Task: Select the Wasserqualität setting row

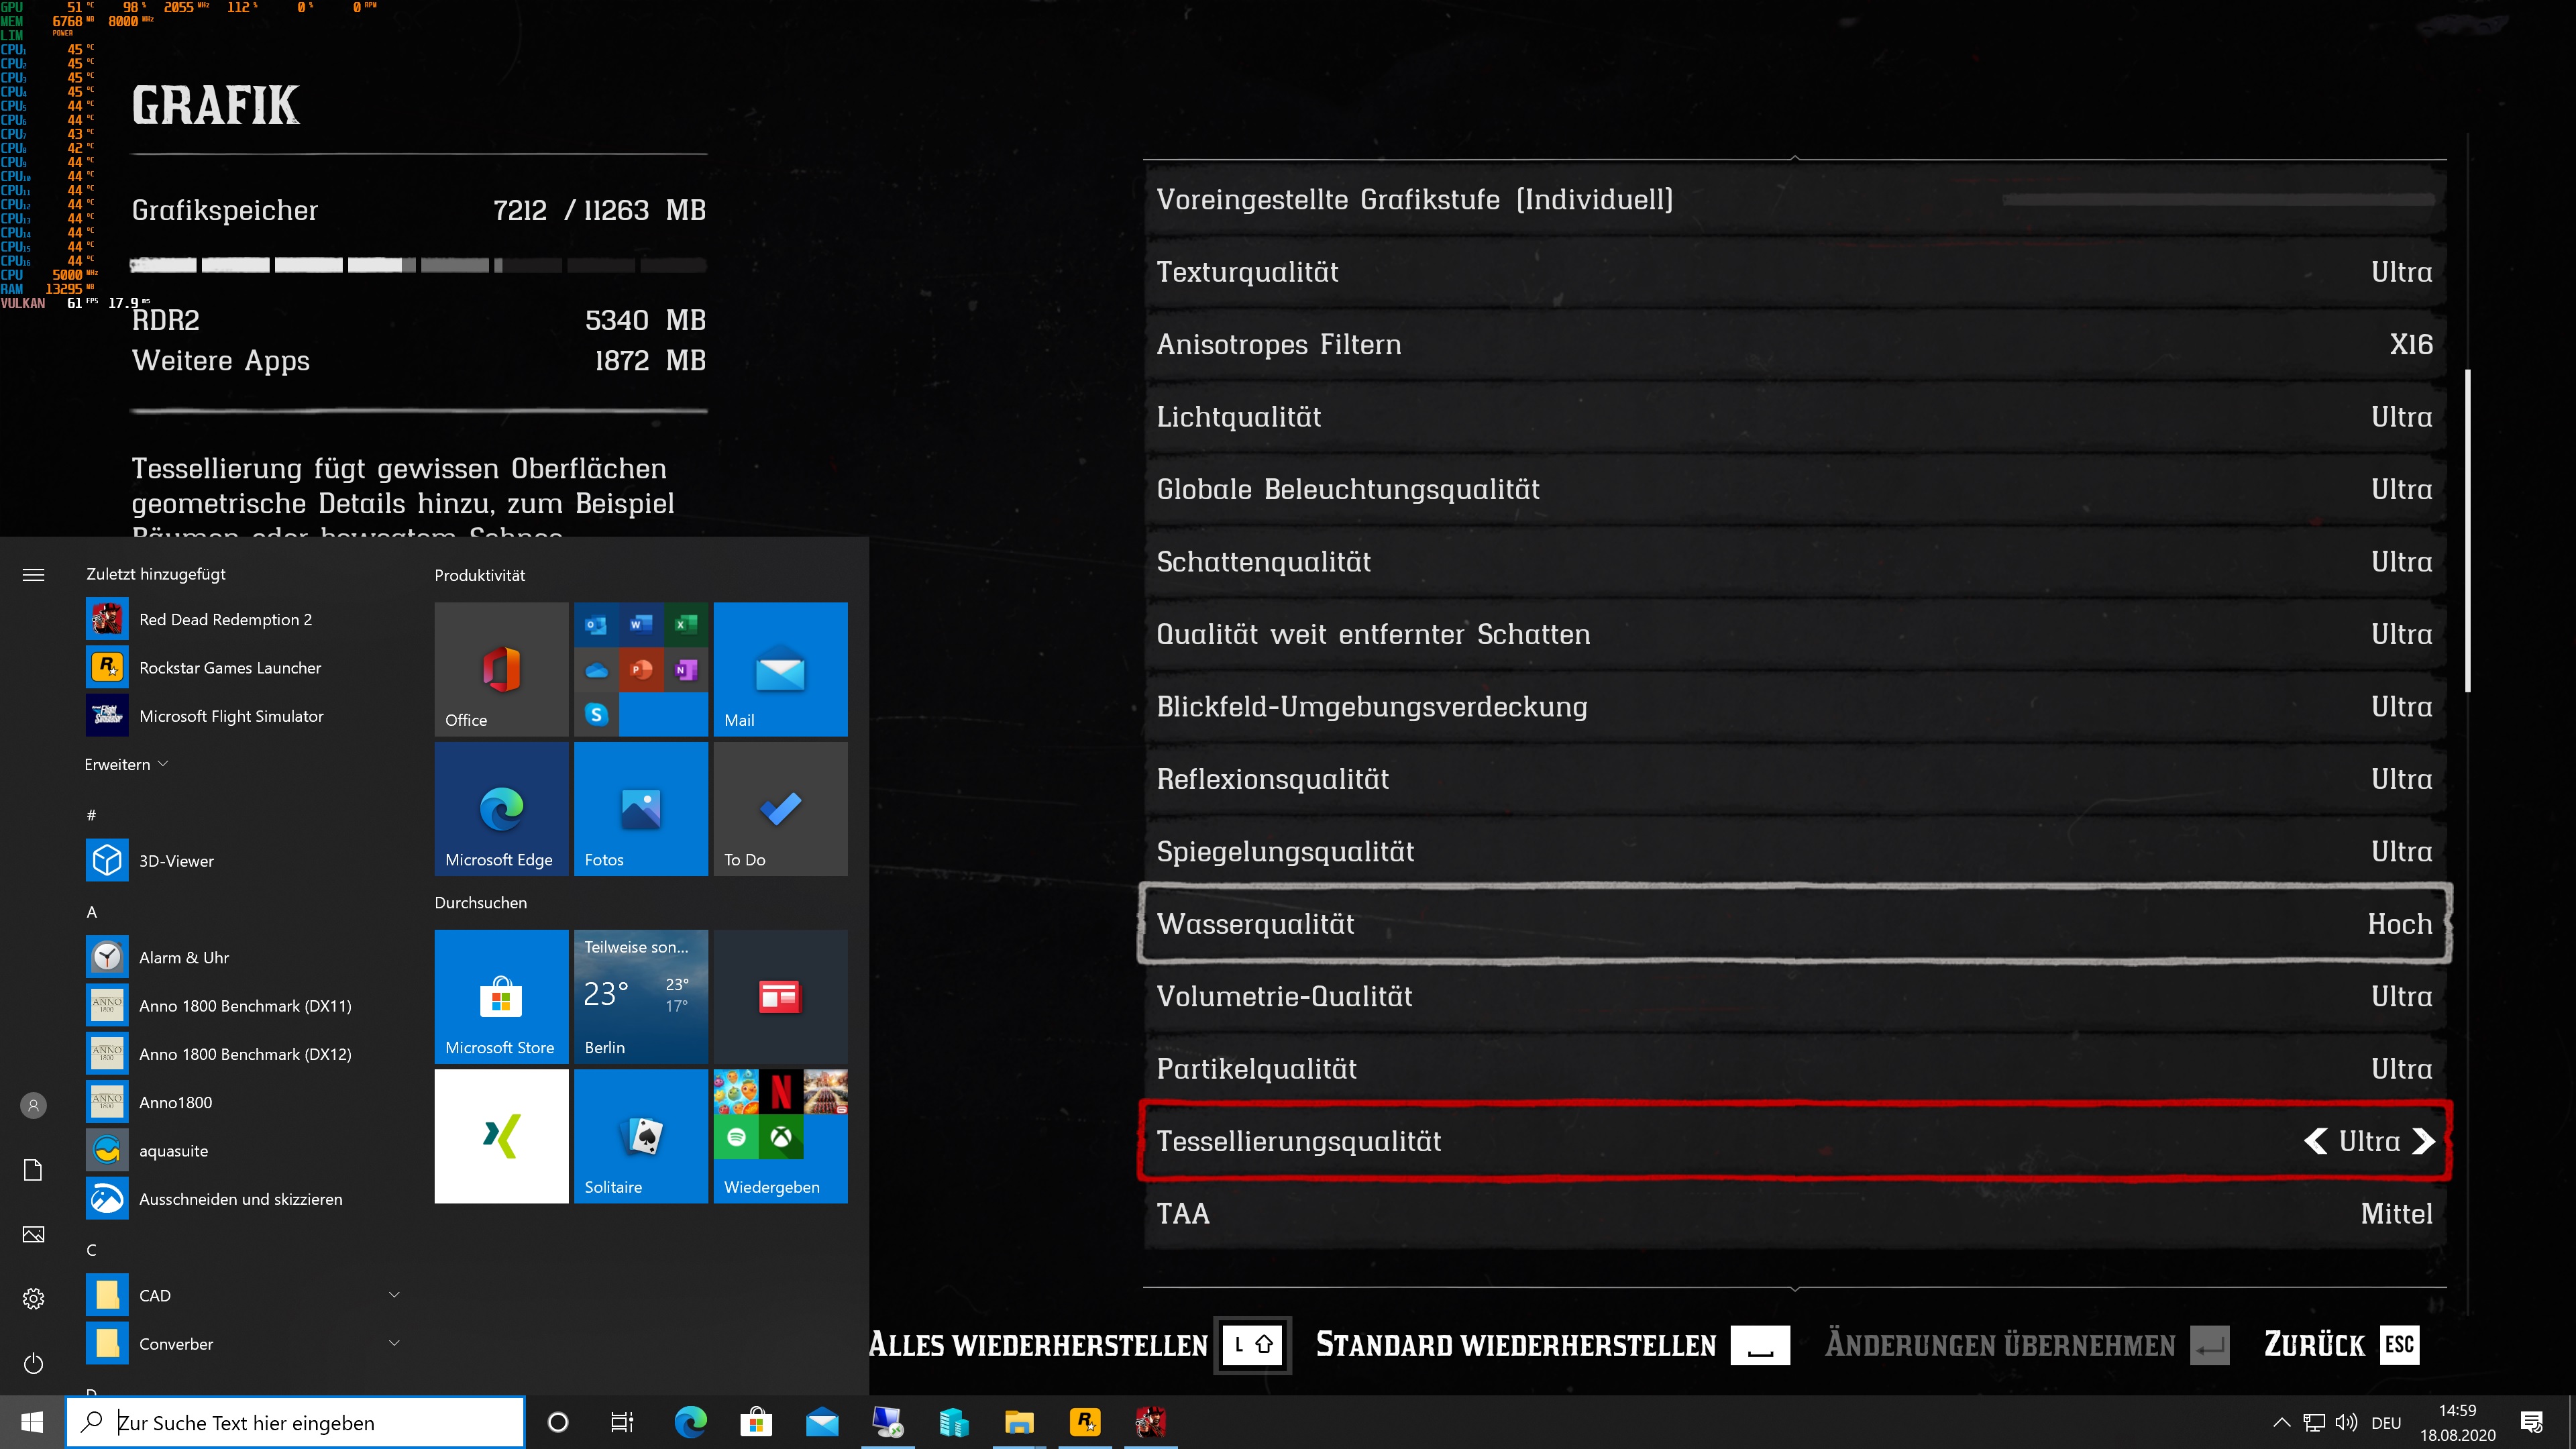Action: pos(1794,924)
